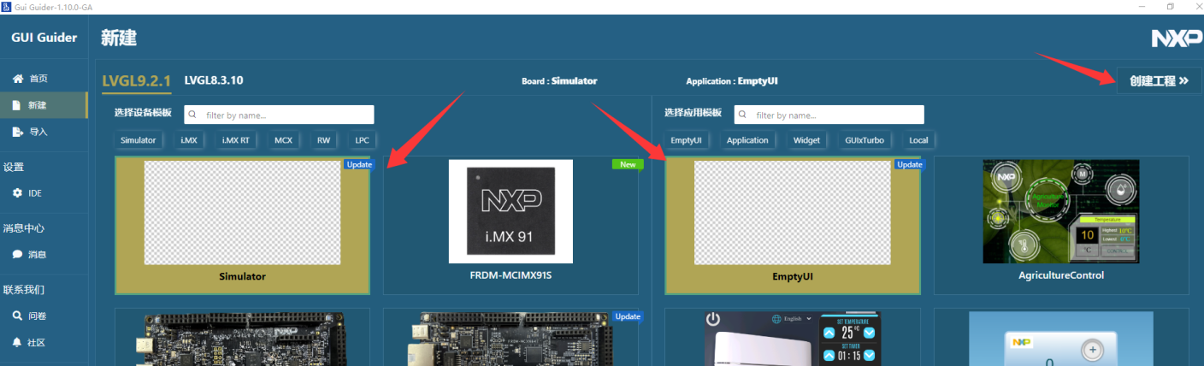Switch to the LVGL8.3.10 tab
This screenshot has width=1204, height=366.
point(214,80)
